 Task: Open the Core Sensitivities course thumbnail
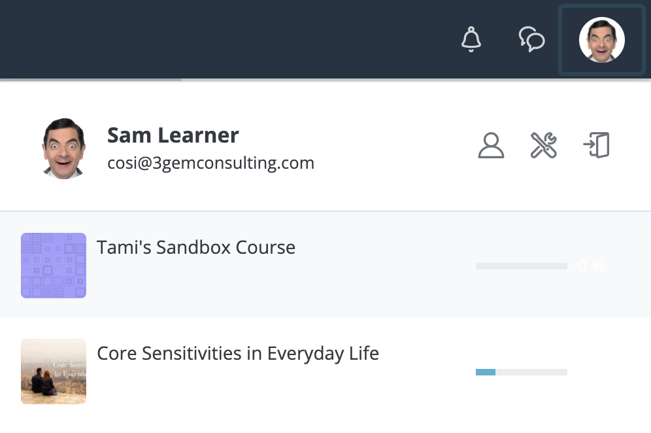tap(54, 371)
